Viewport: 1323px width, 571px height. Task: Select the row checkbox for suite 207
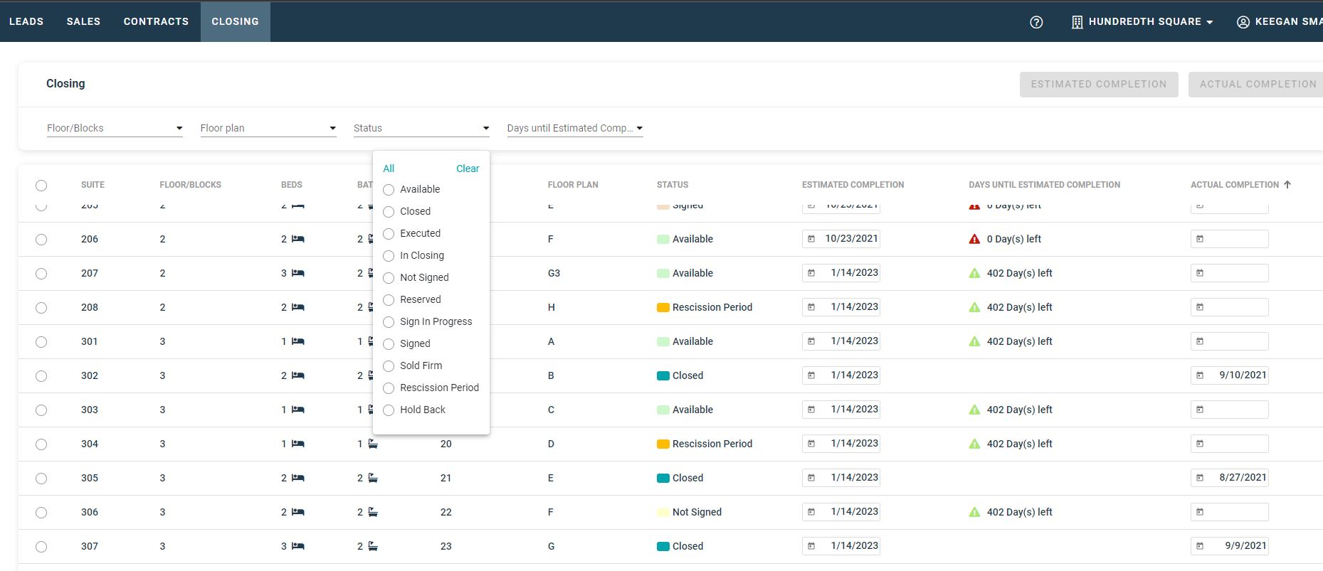[x=41, y=274]
